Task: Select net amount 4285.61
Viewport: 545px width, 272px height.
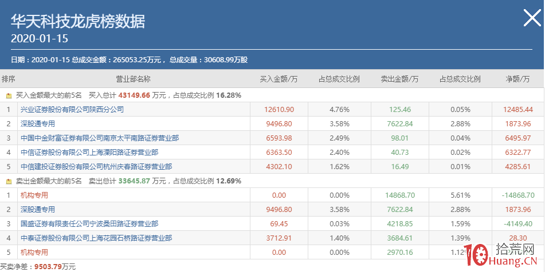Action: point(518,167)
